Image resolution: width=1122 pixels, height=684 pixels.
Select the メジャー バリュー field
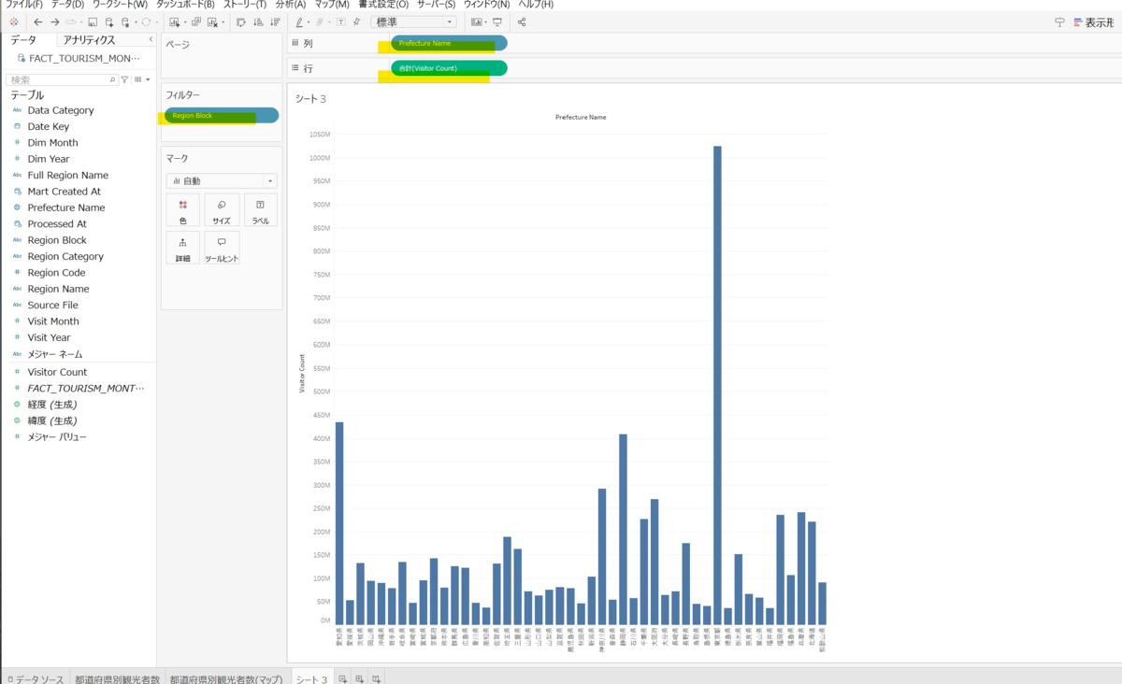point(58,436)
